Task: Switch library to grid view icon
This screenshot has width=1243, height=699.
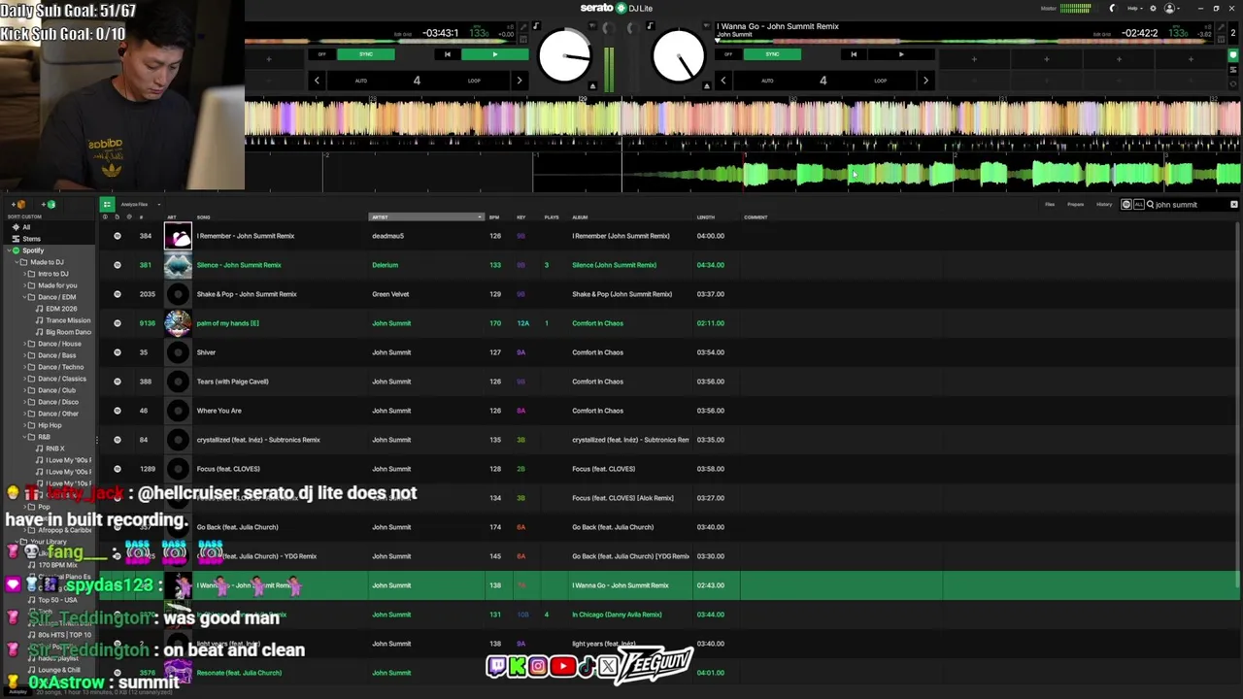Action: [x=107, y=205]
